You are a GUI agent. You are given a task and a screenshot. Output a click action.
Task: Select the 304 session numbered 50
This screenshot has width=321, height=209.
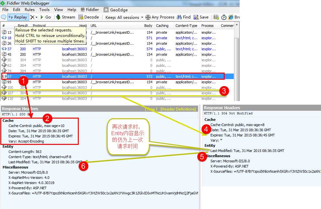[x=117, y=60]
